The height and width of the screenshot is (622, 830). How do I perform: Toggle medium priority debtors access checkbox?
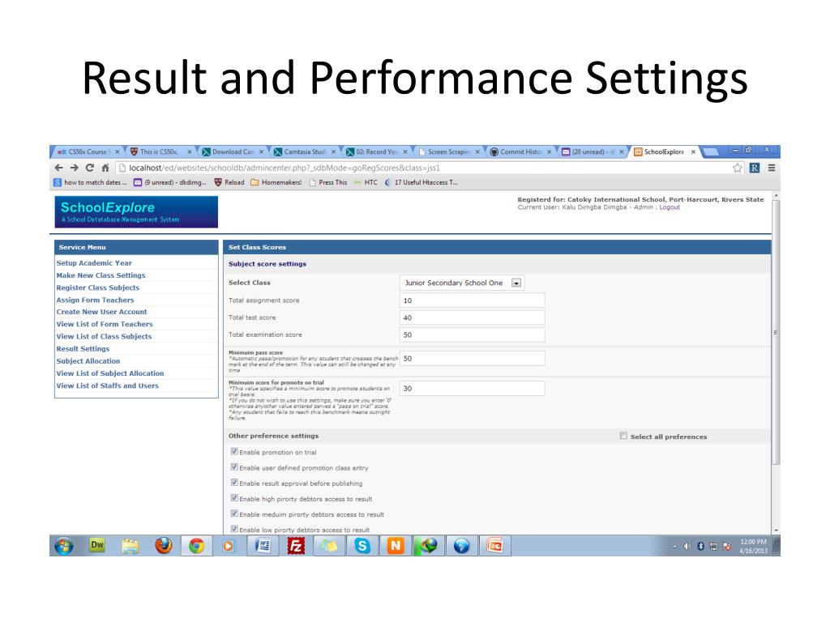(234, 513)
